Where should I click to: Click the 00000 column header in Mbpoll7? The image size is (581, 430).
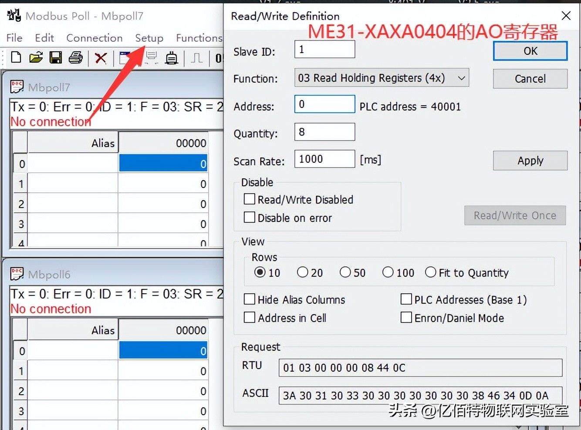coord(163,143)
